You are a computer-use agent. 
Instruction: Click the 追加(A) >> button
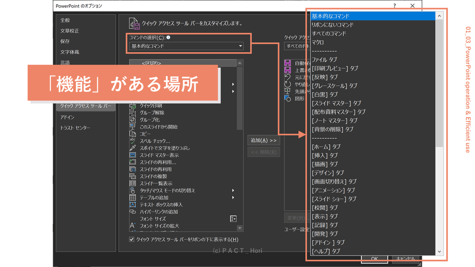click(x=264, y=140)
